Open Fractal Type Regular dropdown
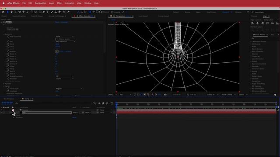This screenshot has height=157, width=280. [x=69, y=89]
